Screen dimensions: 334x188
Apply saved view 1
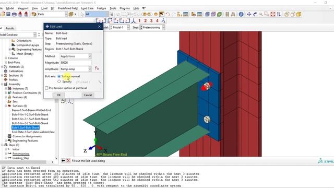pyautogui.click(x=139, y=21)
